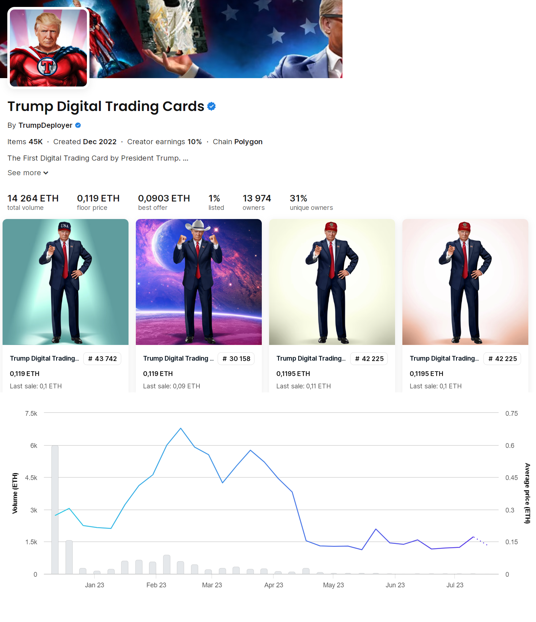The width and height of the screenshot is (536, 622).
Task: Select the 14 264 ETH total volume stat
Action: 33,202
